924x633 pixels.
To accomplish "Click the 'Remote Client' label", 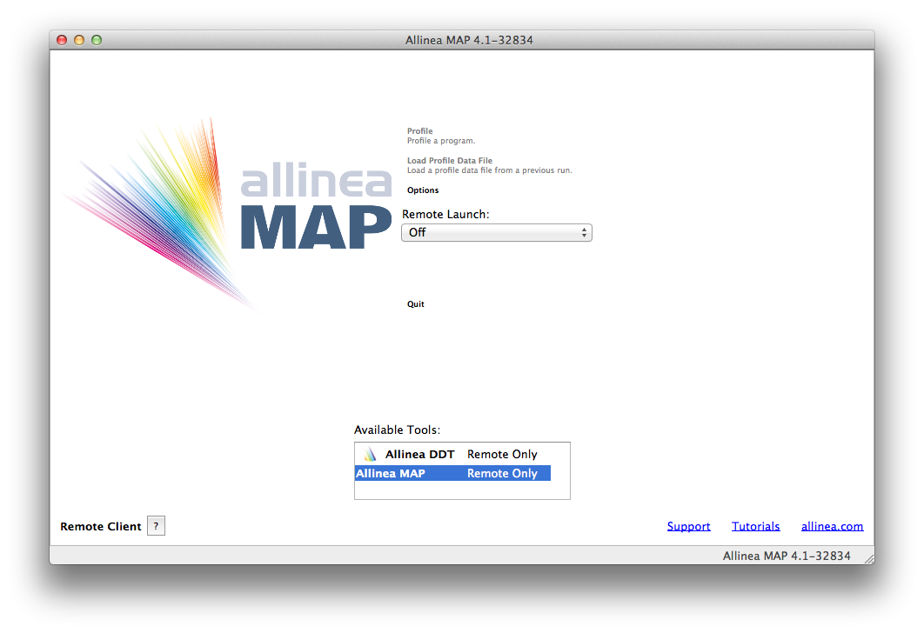I will tap(101, 526).
